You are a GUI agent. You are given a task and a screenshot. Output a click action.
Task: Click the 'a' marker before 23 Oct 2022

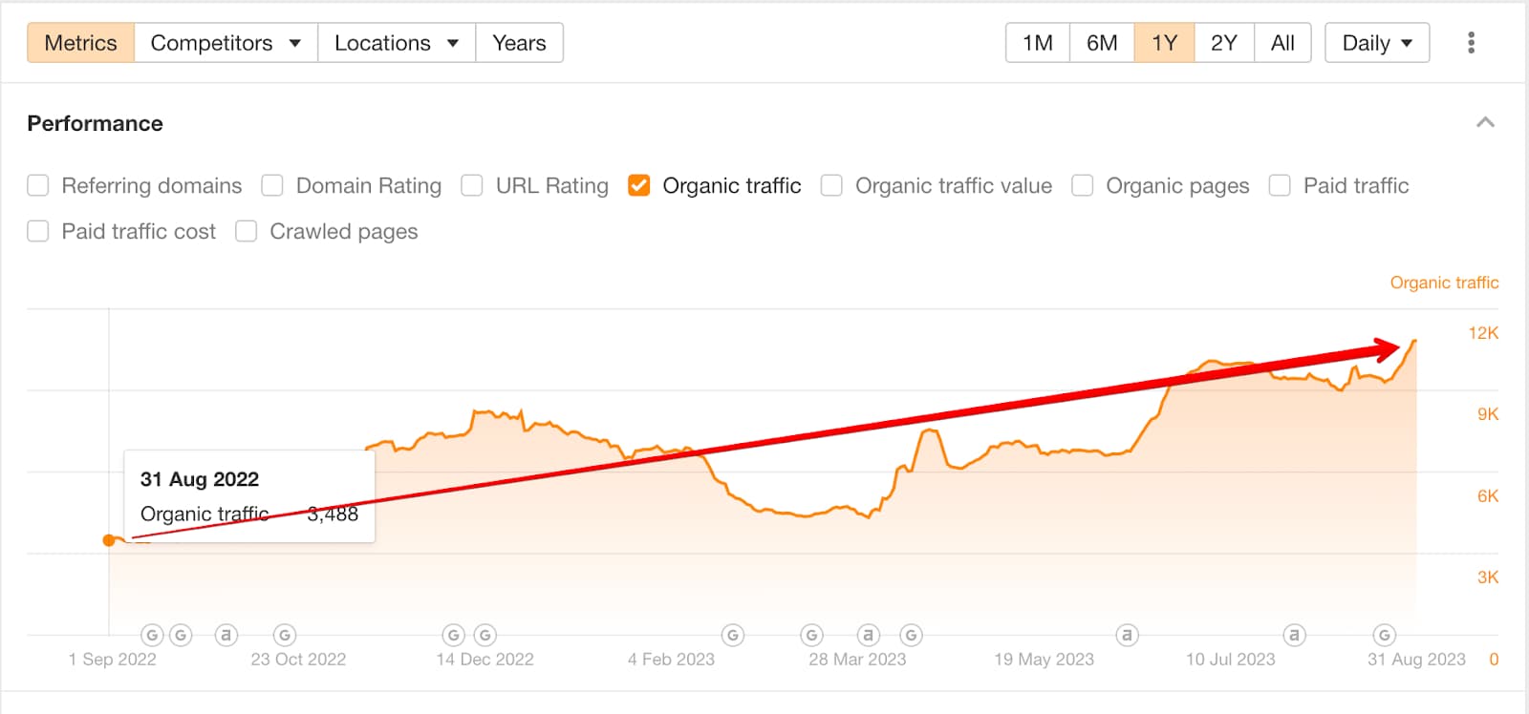coord(226,635)
